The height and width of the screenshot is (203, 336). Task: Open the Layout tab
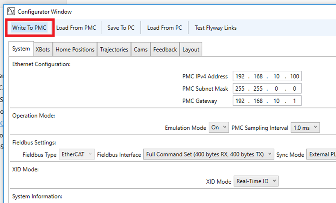click(191, 49)
